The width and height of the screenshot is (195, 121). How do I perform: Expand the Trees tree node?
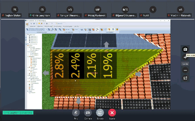tap(28, 85)
